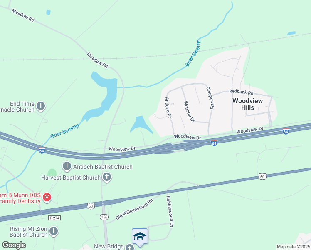Select the US 60 shield near F-274
This screenshot has height=250, width=311.
click(91, 206)
